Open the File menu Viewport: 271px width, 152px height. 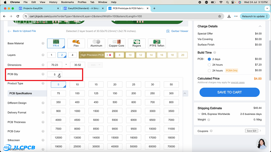coord(26,2)
